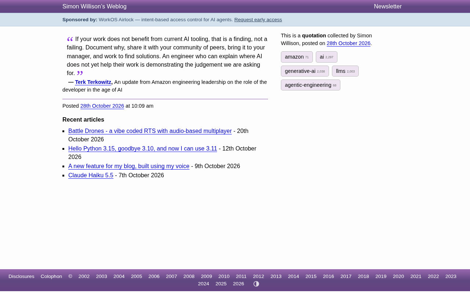Open Hello Python 3.15 article
The image size is (470, 293).
(x=142, y=149)
